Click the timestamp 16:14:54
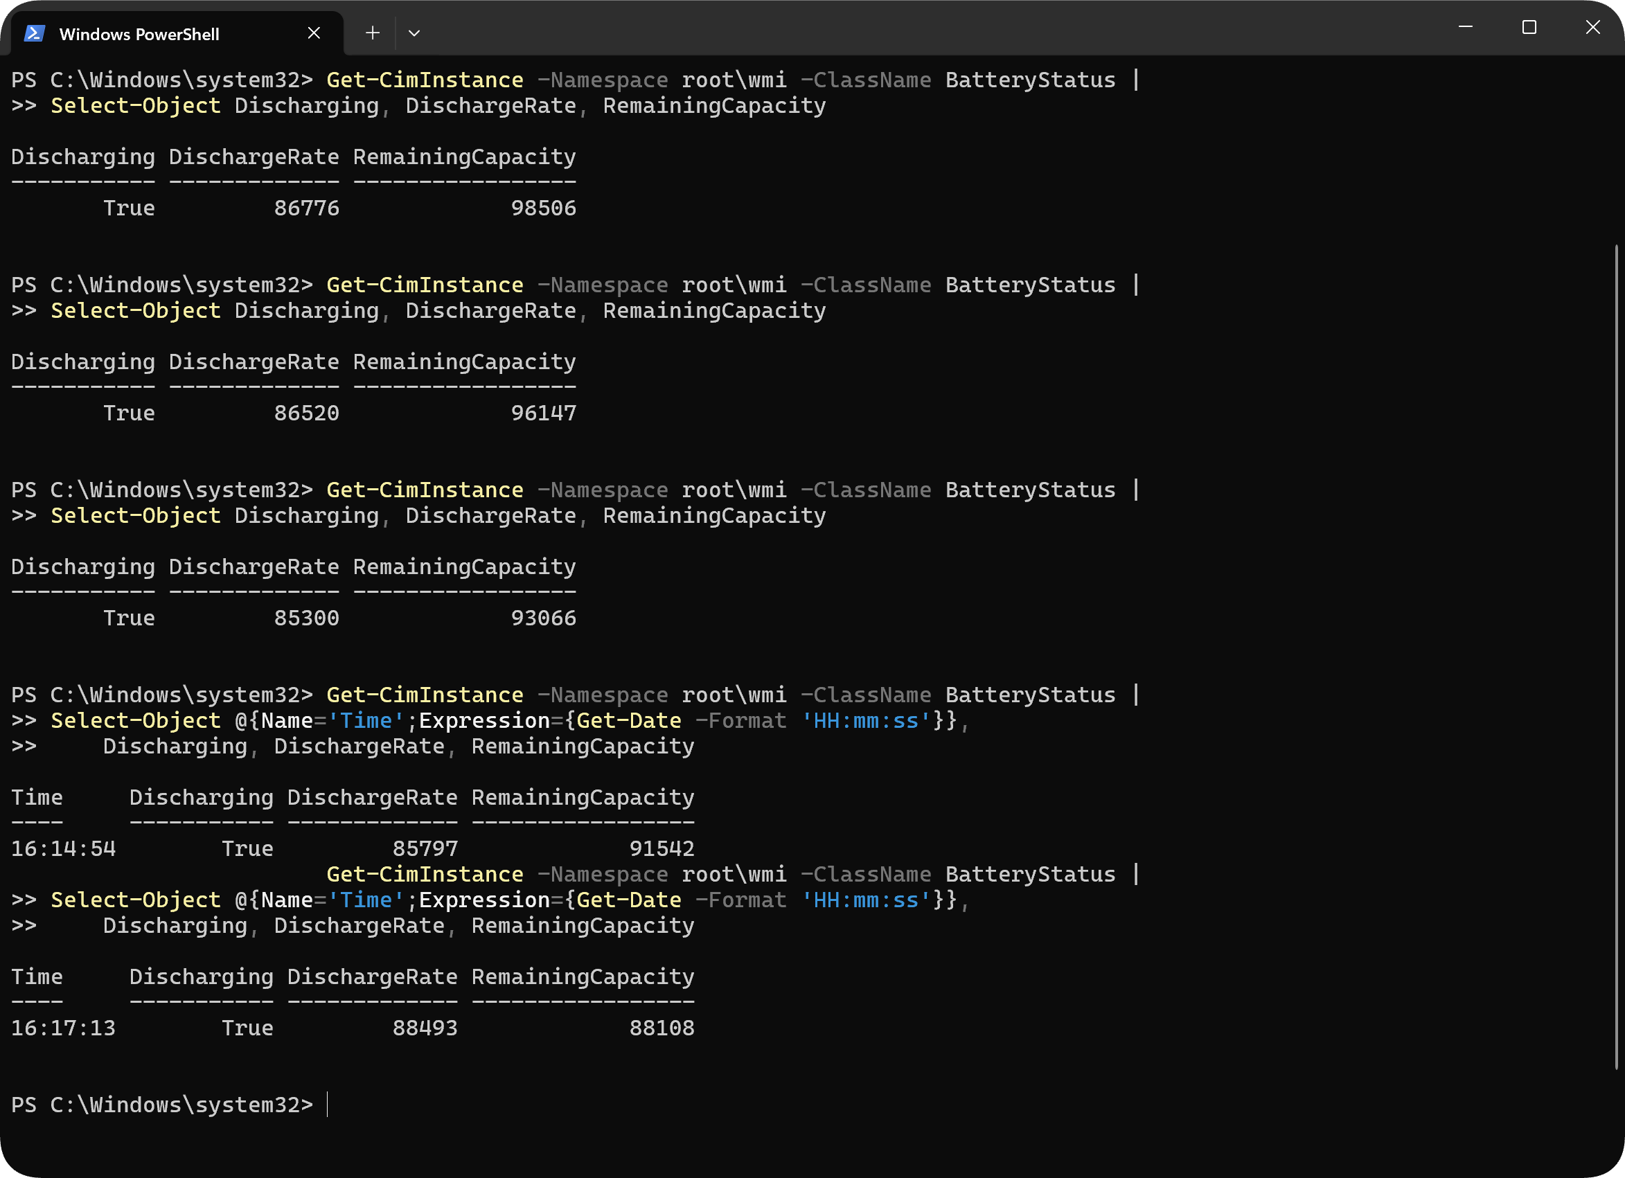 point(63,848)
